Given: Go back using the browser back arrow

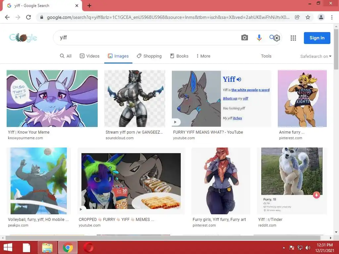Looking at the screenshot, I should click(7, 17).
